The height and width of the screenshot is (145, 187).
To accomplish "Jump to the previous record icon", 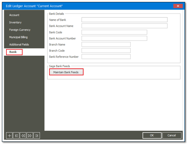I will pyautogui.click(x=23, y=136).
